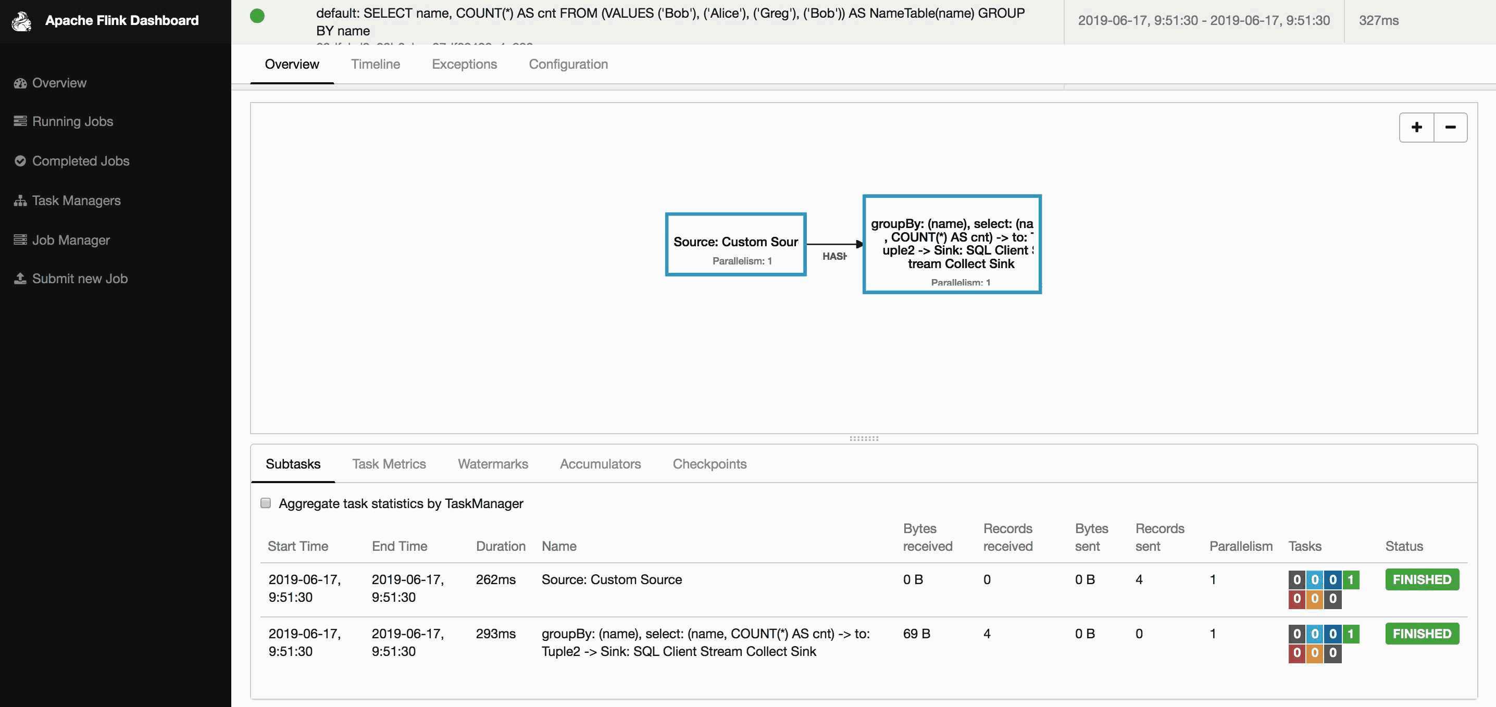Zoom in the job graph with plus
The height and width of the screenshot is (707, 1496).
pyautogui.click(x=1416, y=127)
